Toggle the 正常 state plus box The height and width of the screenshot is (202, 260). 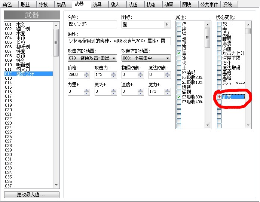(219, 97)
